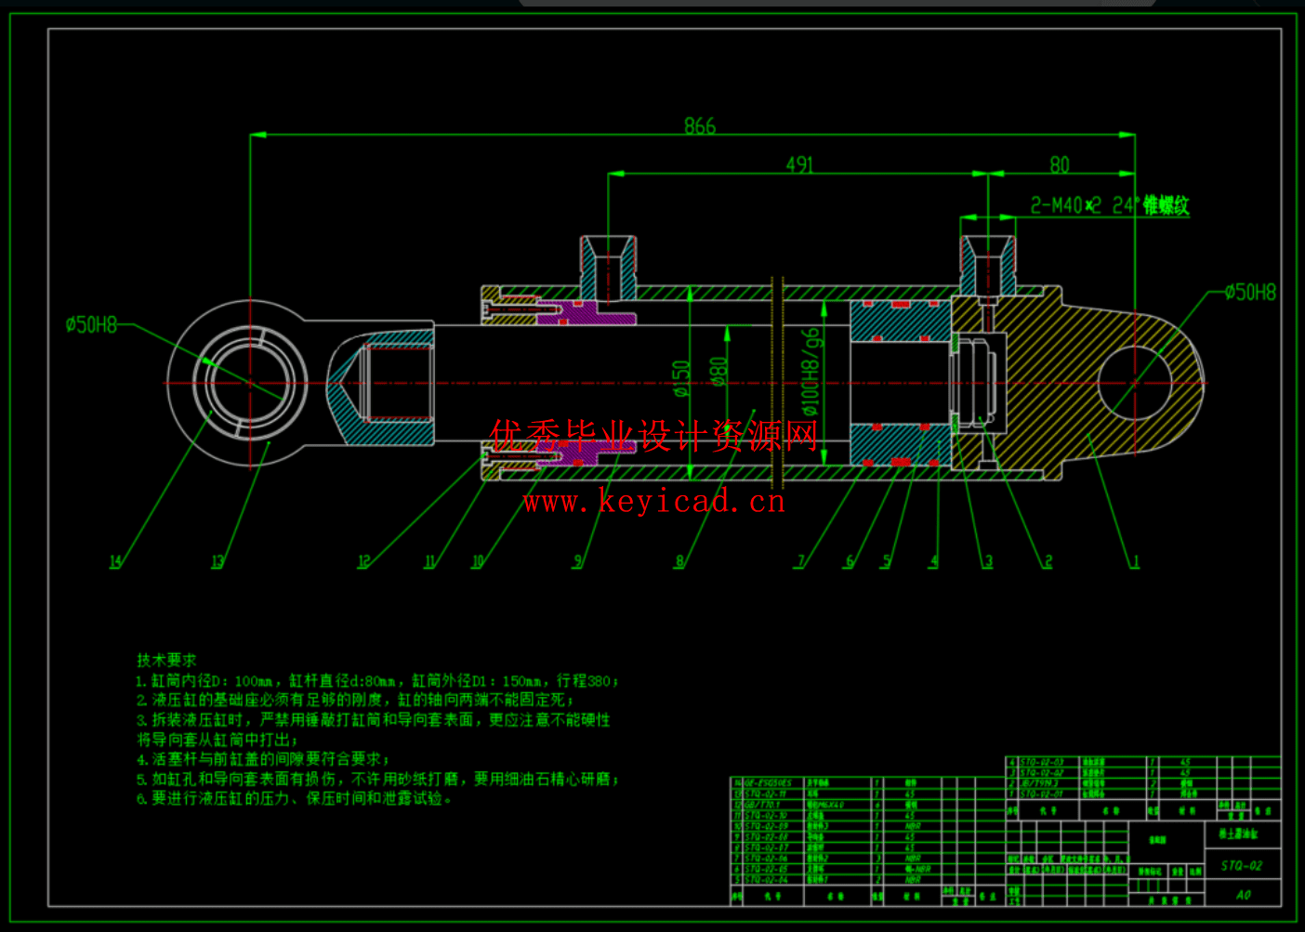Select the 866 overall length dimension
This screenshot has height=932, width=1305.
tap(699, 124)
